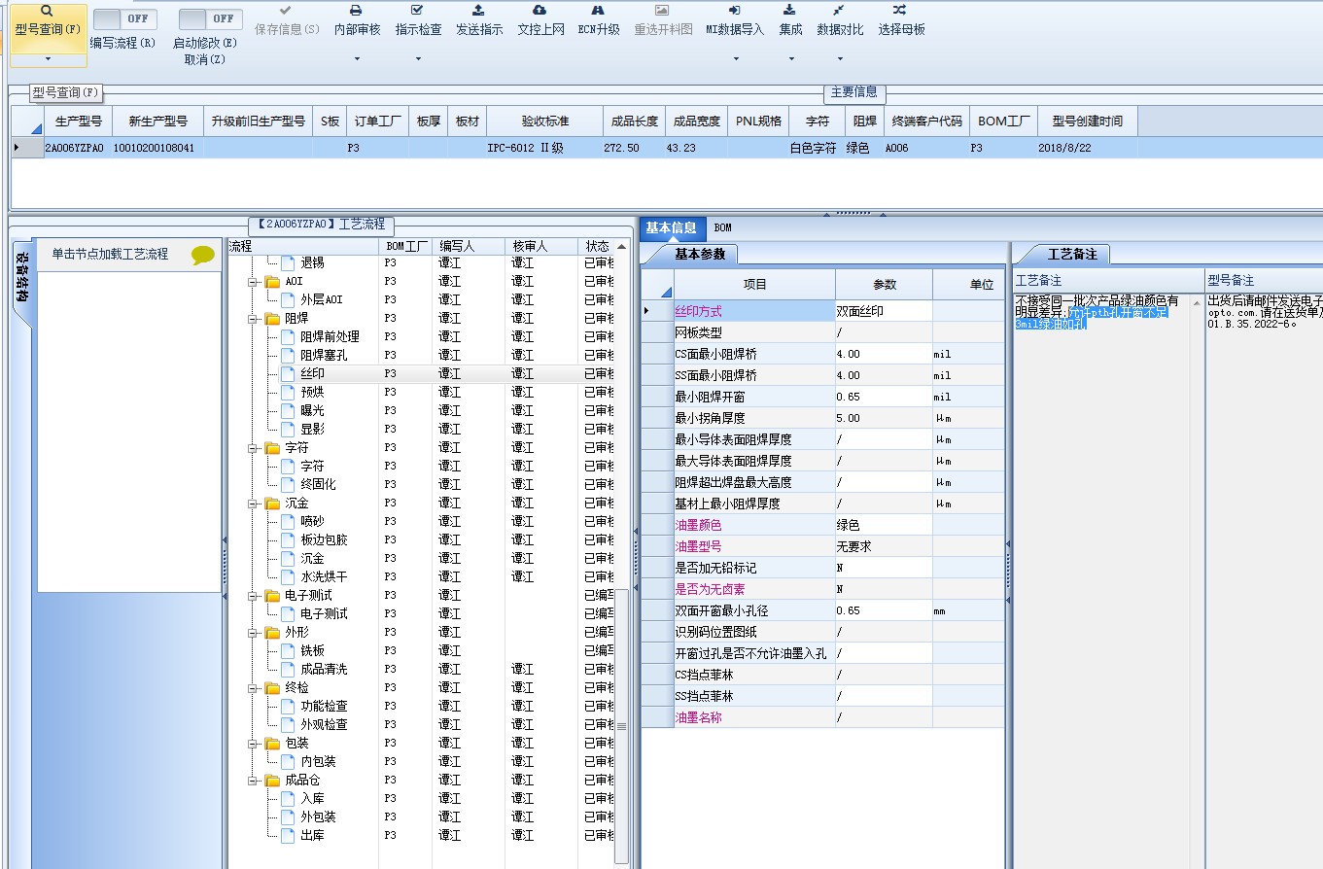Select the 工艺备注 tab
The width and height of the screenshot is (1323, 869).
click(x=1071, y=254)
